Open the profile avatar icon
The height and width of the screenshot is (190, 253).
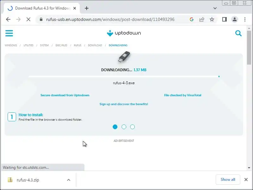[235, 19]
